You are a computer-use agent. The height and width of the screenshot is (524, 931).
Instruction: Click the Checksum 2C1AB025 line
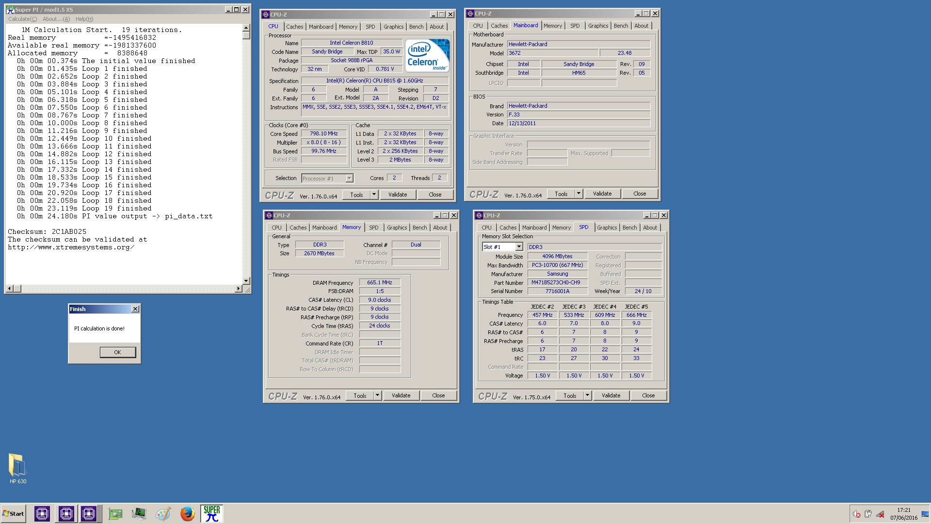pos(47,232)
